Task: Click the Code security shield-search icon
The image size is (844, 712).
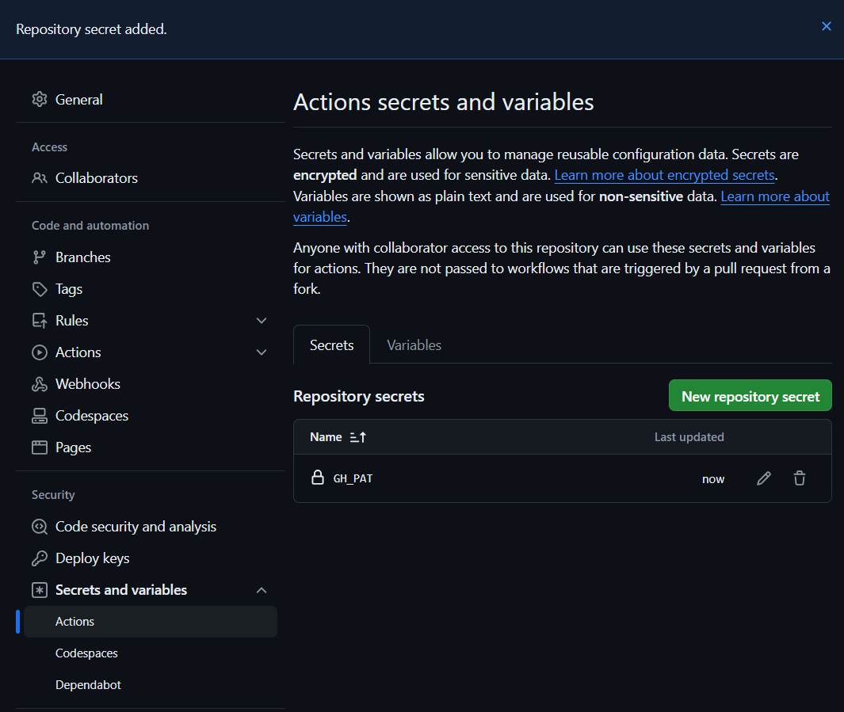Action: pos(40,527)
